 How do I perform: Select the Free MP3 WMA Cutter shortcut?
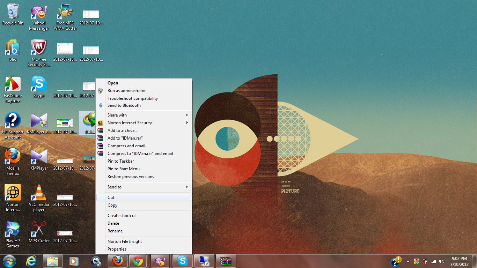(65, 17)
